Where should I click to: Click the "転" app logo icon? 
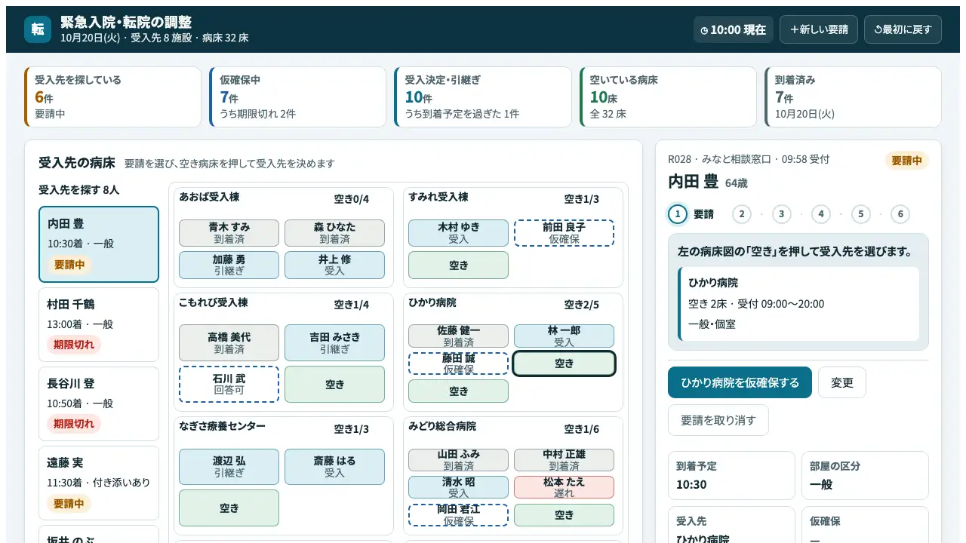click(x=38, y=29)
